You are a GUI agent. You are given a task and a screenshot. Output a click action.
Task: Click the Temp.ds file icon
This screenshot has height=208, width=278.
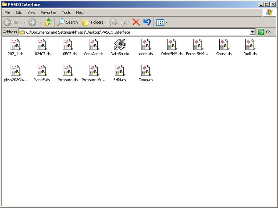tap(146, 71)
